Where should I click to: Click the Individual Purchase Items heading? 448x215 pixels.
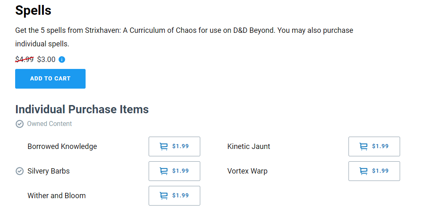click(82, 110)
